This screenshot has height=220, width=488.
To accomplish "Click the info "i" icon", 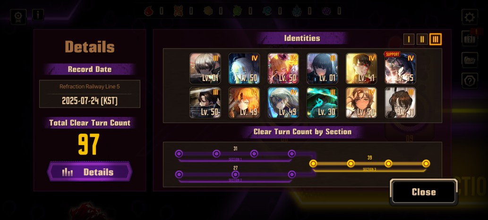I will click(38, 15).
